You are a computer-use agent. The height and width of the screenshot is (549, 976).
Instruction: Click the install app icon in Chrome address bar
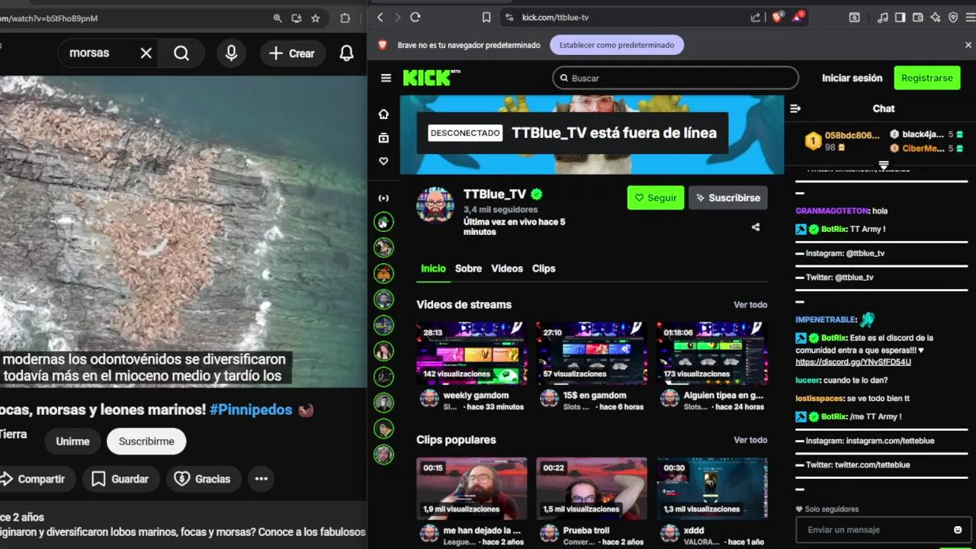[x=297, y=18]
